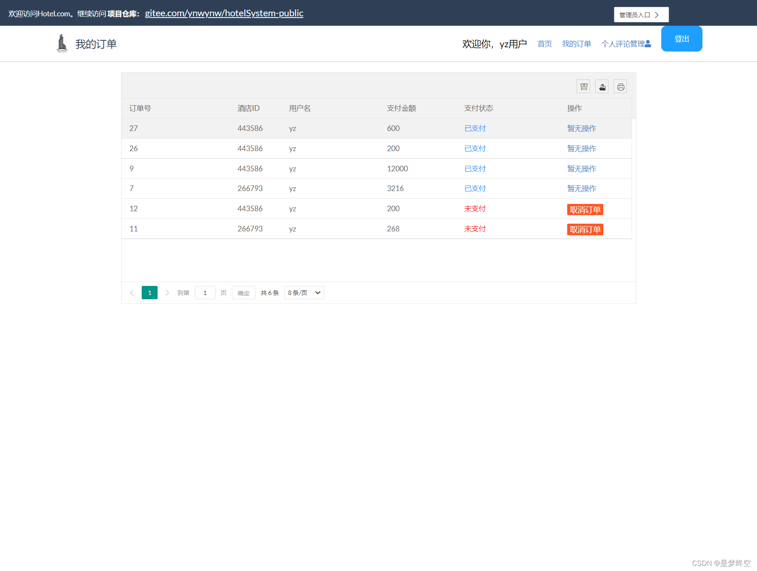The image size is (757, 571).
Task: Select page 1 in the pagination
Action: [149, 293]
